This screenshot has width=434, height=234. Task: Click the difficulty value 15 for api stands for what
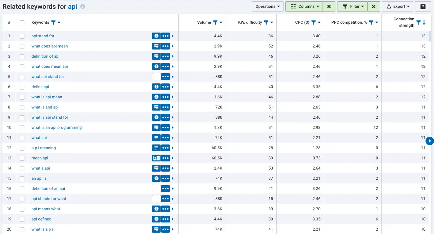coord(271,199)
